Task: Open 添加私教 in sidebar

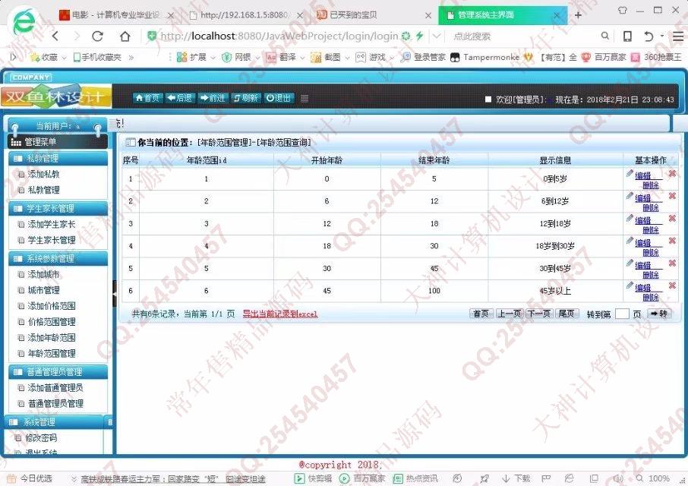Action: (x=43, y=174)
